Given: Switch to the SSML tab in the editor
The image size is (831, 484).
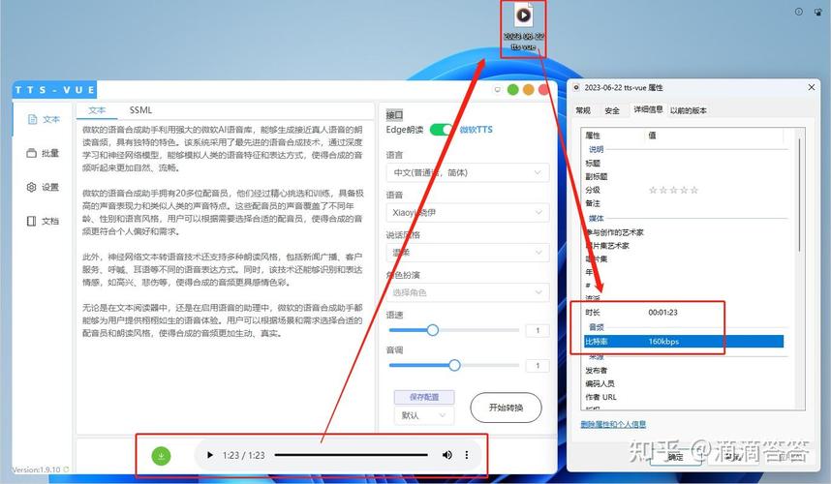Looking at the screenshot, I should 140,110.
